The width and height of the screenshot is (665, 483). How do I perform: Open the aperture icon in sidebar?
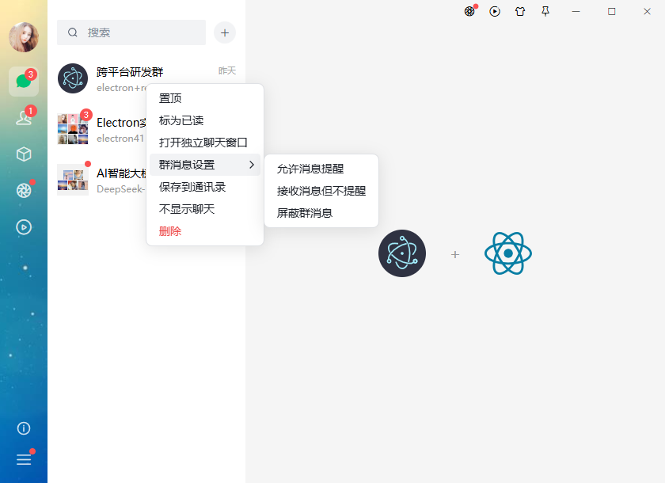[x=24, y=190]
